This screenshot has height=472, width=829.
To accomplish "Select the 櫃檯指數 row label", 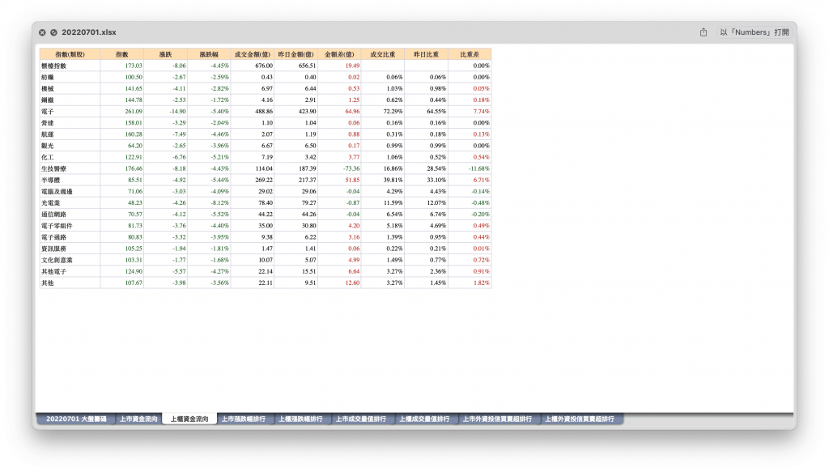I will pos(54,66).
